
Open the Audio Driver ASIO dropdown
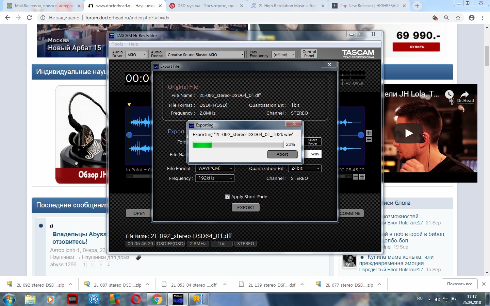[136, 55]
